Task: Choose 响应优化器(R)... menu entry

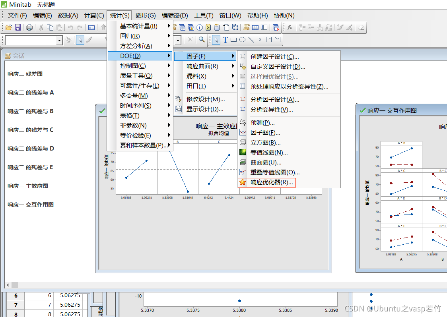Action: 266,182
